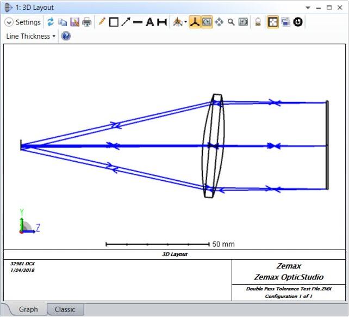Minimize the 3D Layout window
This screenshot has width=349, height=317.
click(319, 8)
